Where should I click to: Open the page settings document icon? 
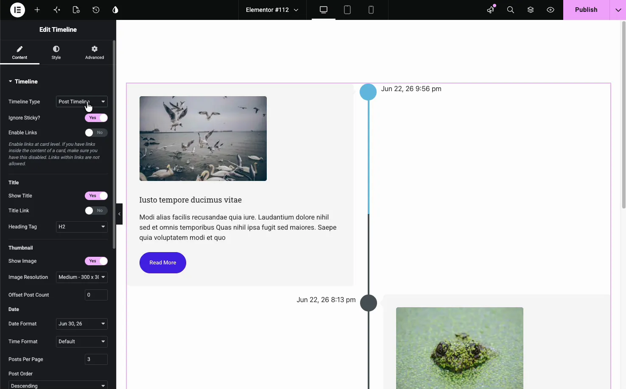(76, 10)
